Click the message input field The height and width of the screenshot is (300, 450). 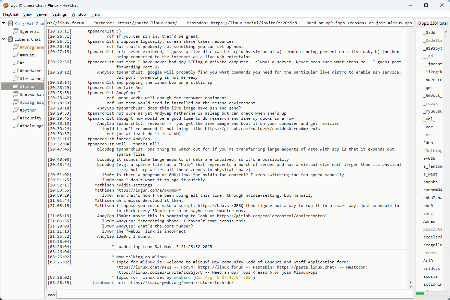(x=235, y=295)
